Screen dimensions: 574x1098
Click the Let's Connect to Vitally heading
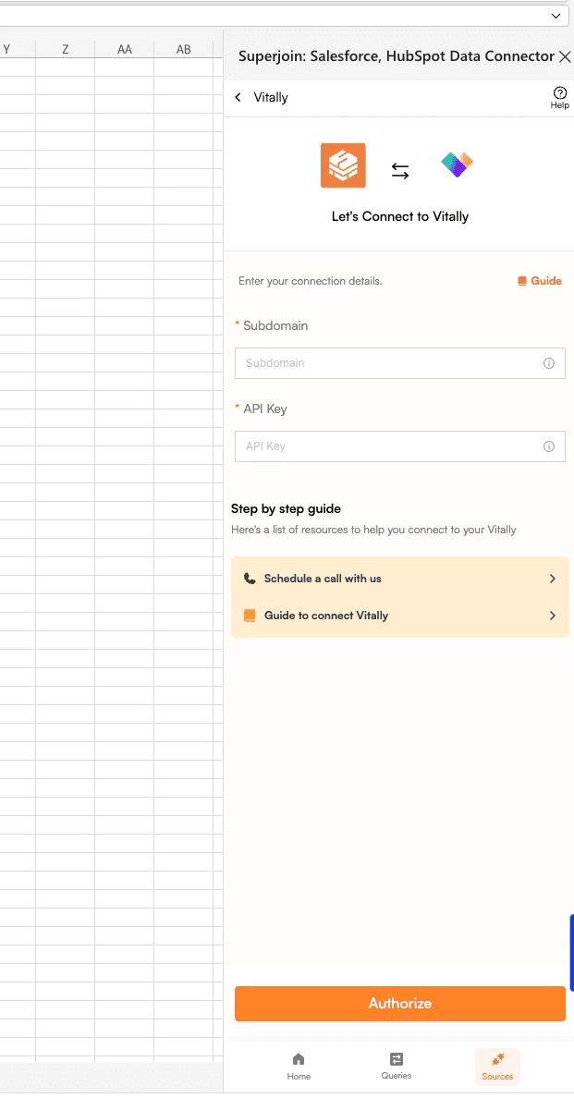(399, 216)
